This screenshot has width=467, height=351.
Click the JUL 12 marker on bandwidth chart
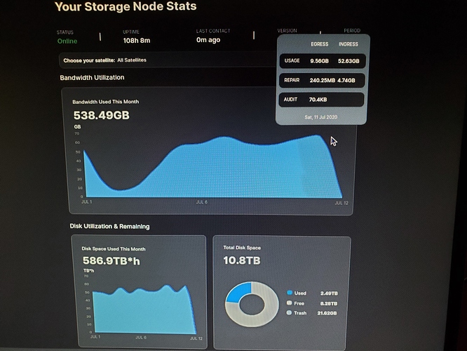341,203
